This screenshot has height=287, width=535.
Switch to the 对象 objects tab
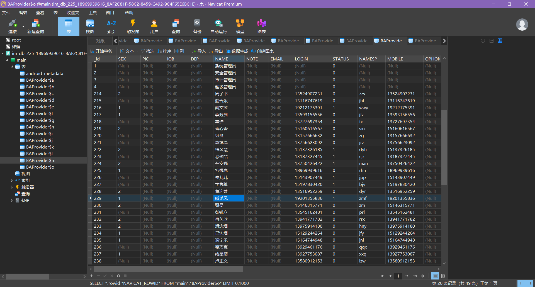[x=100, y=41]
